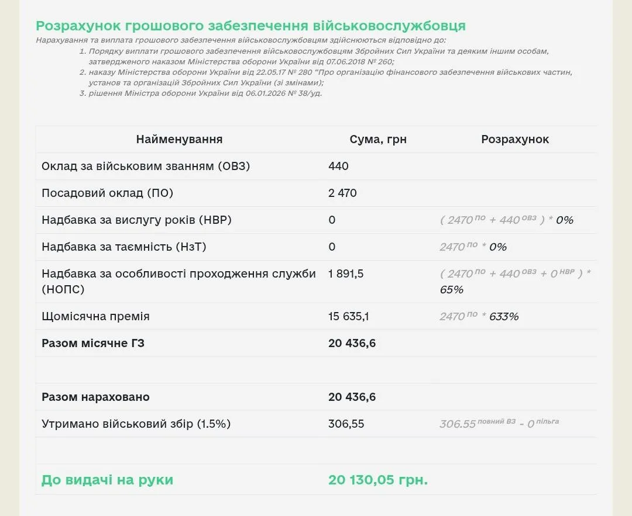
Task: Click the final amount 20 130,05 грн
Action: click(x=378, y=480)
